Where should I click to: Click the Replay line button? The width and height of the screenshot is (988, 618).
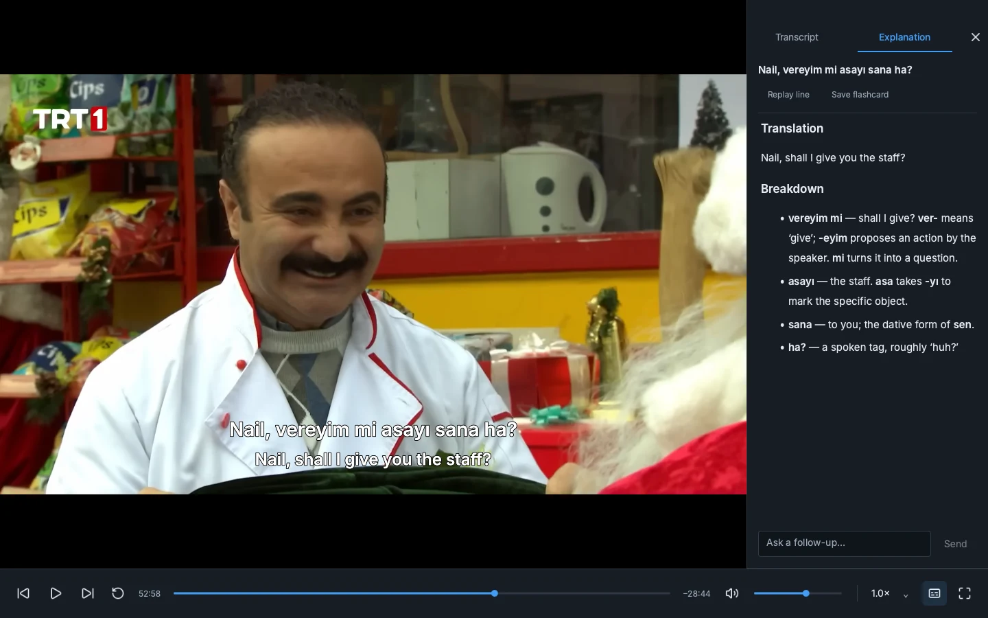(788, 95)
